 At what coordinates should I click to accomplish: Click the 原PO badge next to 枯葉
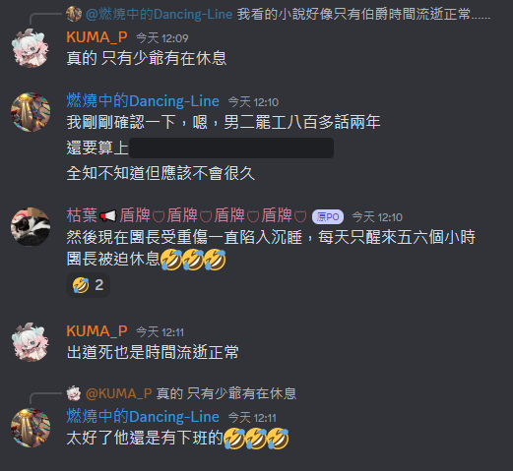click(x=328, y=217)
